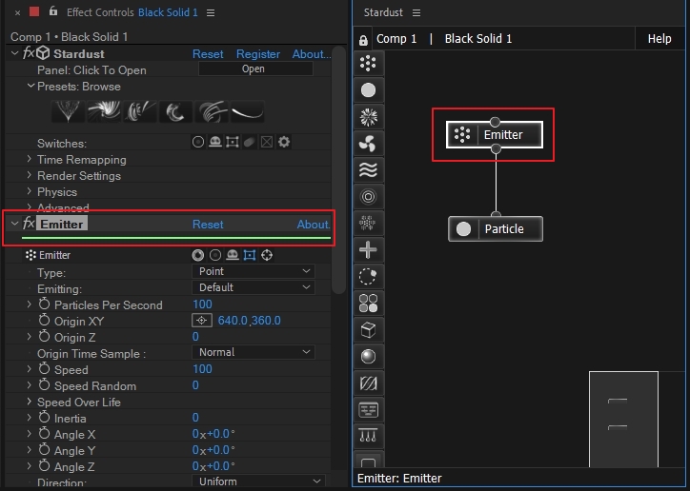Open the Direction dropdown set to Uniform

259,481
